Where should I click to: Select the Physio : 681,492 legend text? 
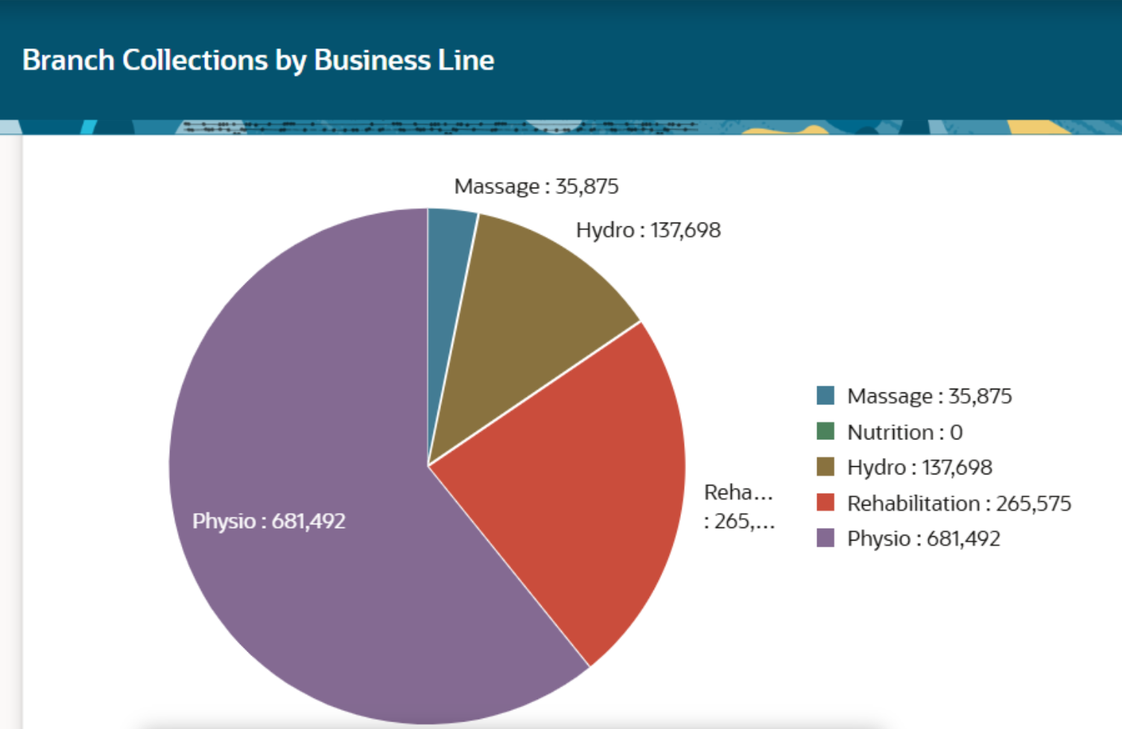click(923, 539)
